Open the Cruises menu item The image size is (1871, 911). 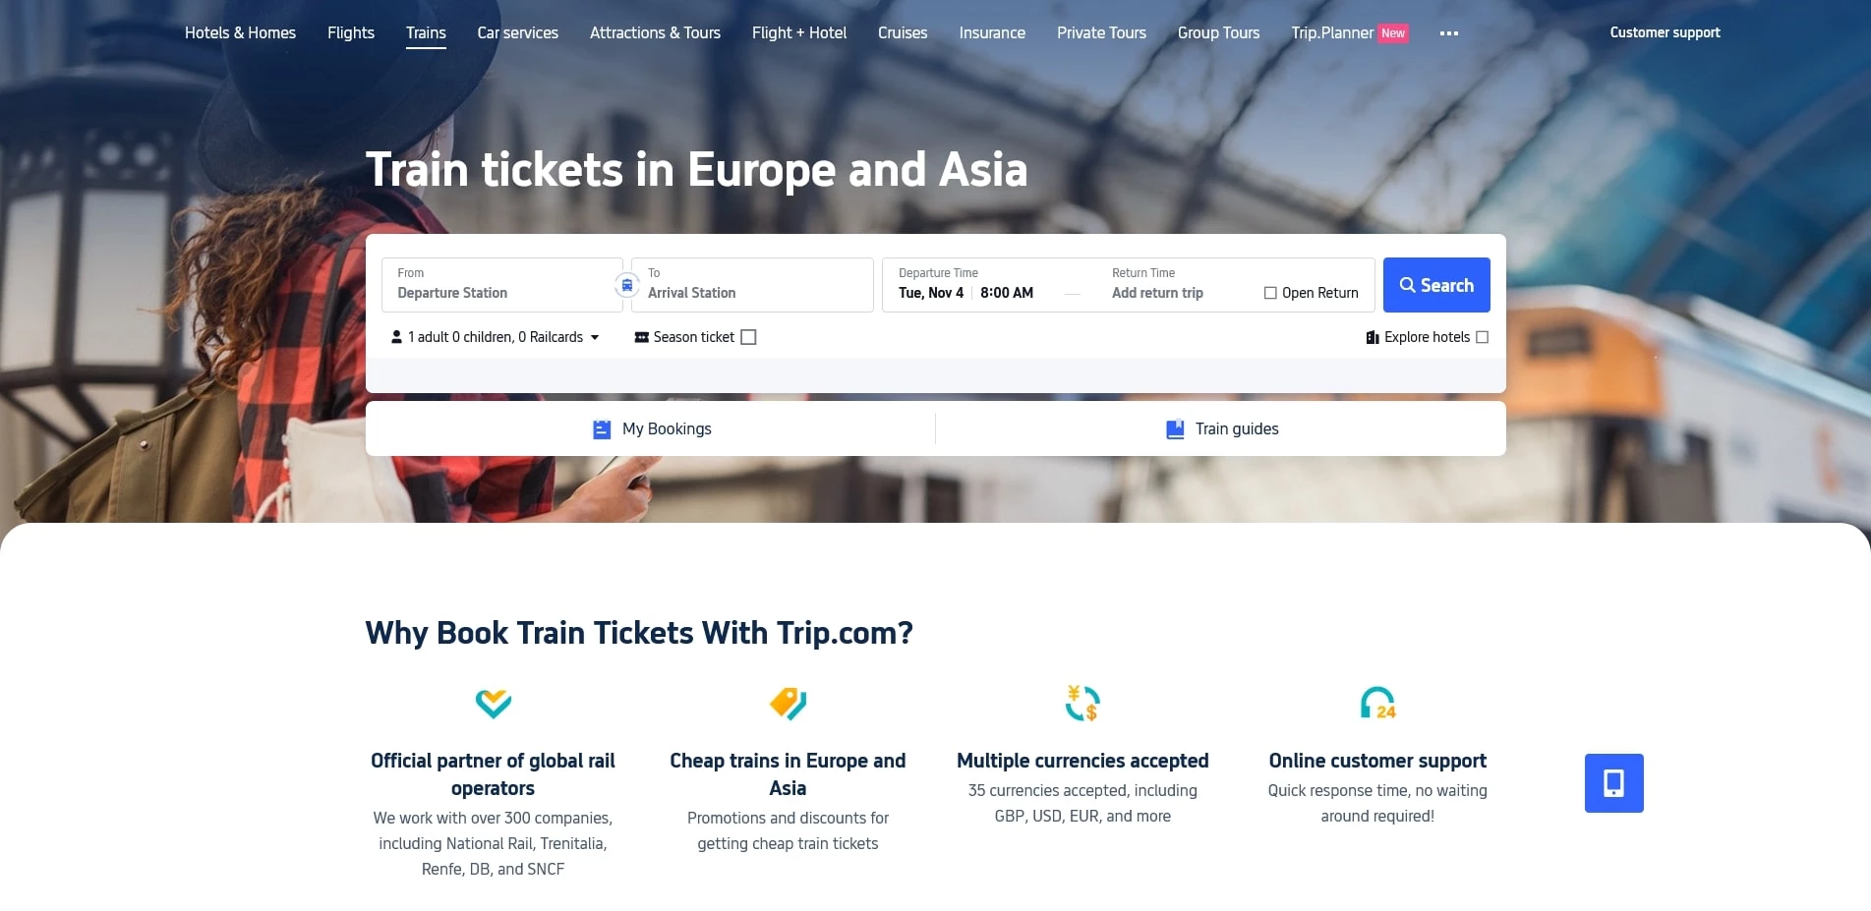coord(902,32)
